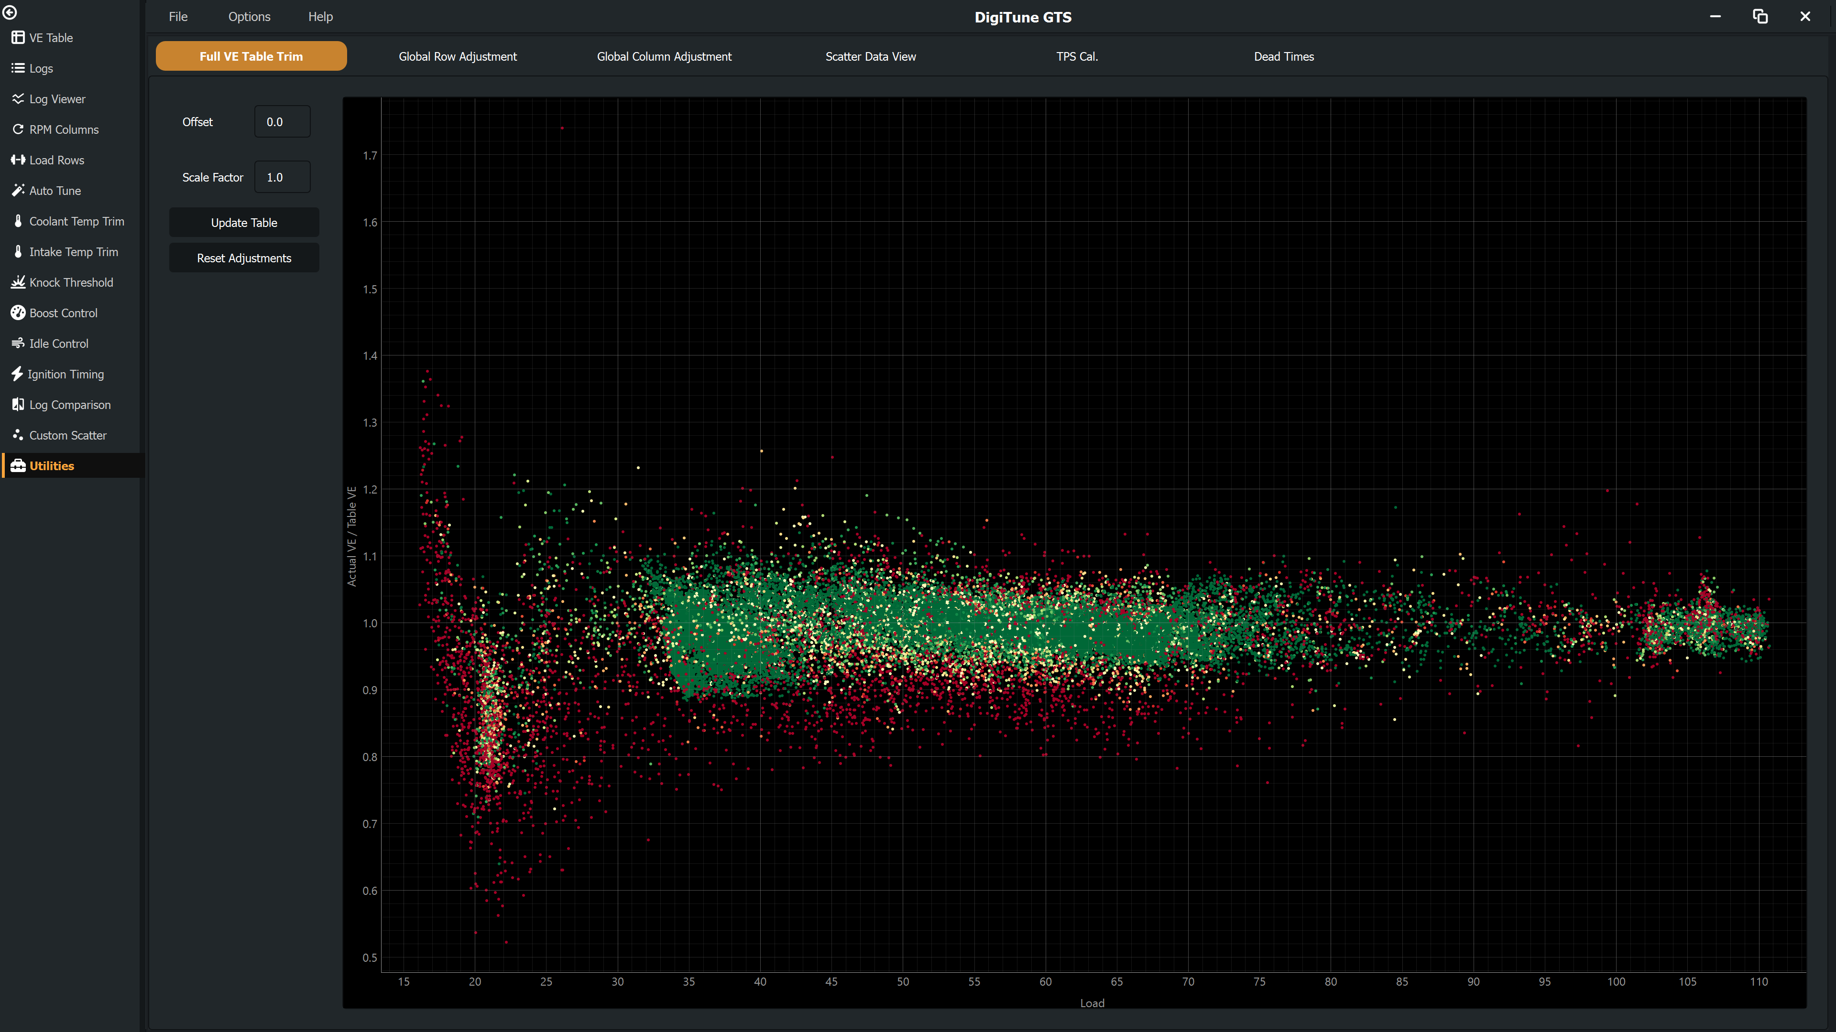
Task: Select the Full VE Table Trim tab
Action: tap(251, 56)
